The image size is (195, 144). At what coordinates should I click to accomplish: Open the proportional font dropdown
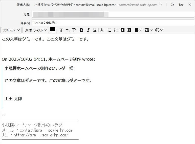point(35,30)
